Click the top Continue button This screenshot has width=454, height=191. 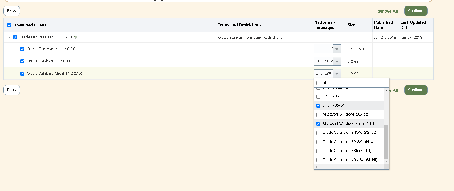(416, 11)
